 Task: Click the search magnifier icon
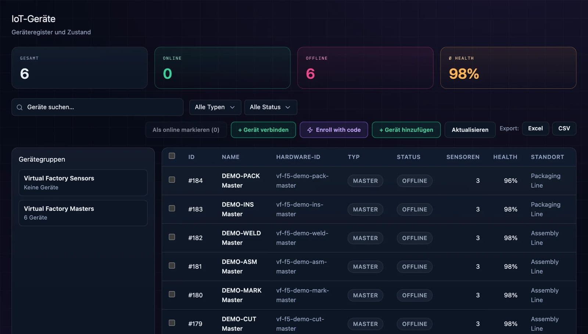(19, 107)
